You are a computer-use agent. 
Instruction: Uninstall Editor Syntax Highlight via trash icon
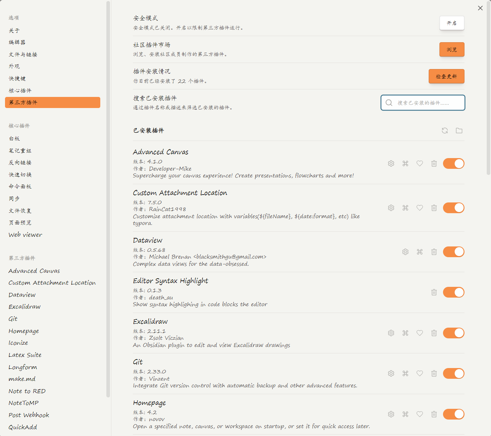pyautogui.click(x=434, y=292)
